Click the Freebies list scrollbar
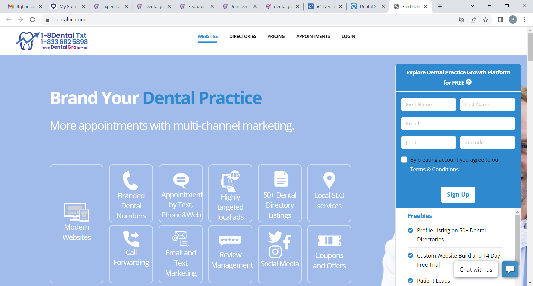Image resolution: width=533 pixels, height=286 pixels. 518,239
